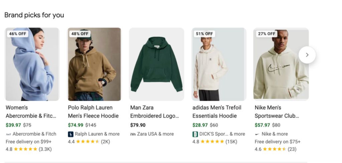Open adidas Men's Trefoil Essentials Hoodie title
Viewport: 342px width, 163px height.
point(217,112)
